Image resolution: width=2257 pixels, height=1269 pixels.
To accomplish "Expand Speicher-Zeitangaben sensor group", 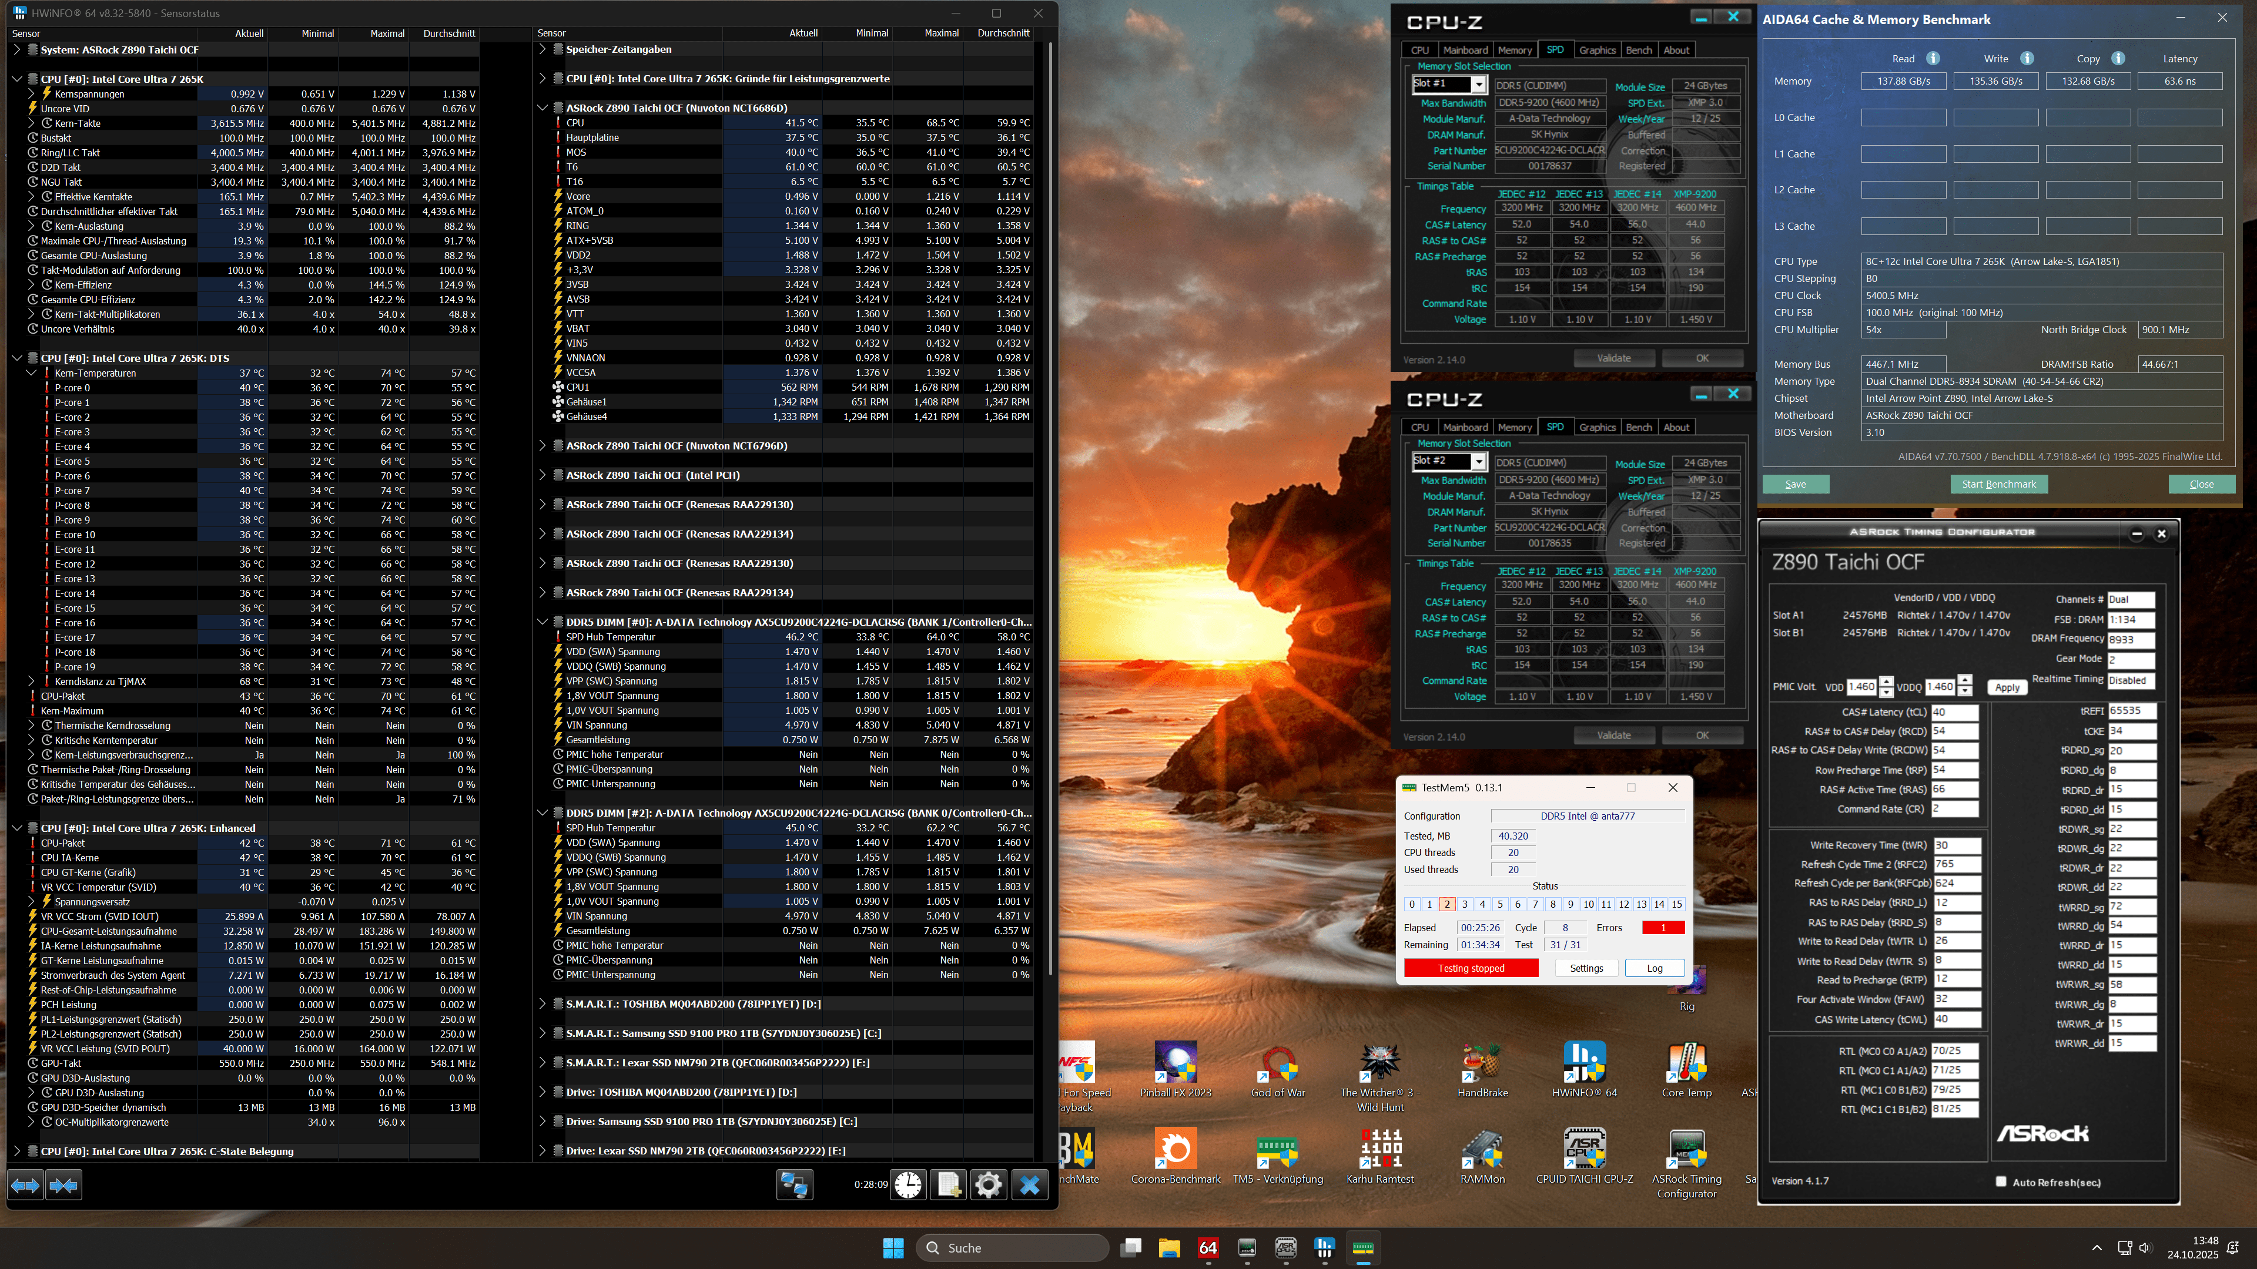I will [543, 50].
